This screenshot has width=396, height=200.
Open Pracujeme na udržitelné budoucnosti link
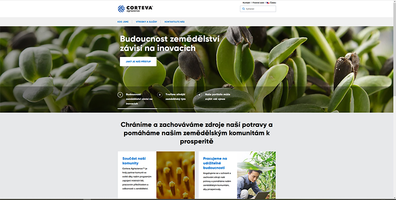(x=215, y=163)
